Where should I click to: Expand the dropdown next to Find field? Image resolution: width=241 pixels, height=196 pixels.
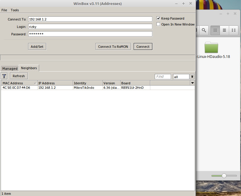point(192,76)
